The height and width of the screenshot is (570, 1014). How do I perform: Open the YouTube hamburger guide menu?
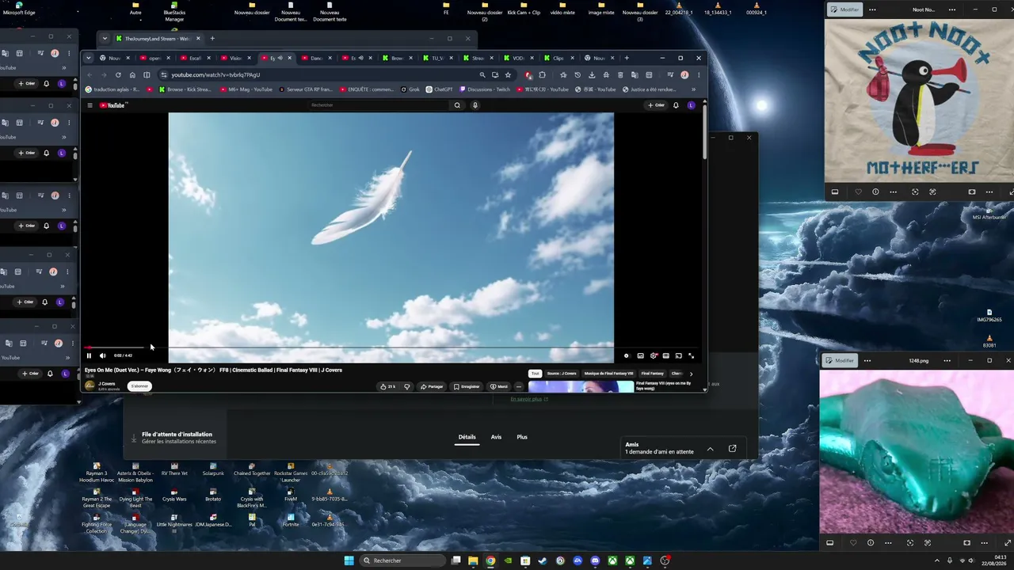90,105
